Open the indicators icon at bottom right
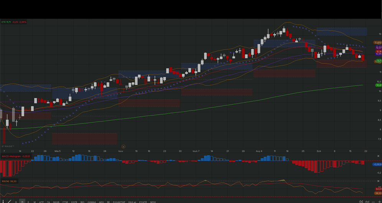The height and width of the screenshot is (203, 382). pyautogui.click(x=361, y=201)
